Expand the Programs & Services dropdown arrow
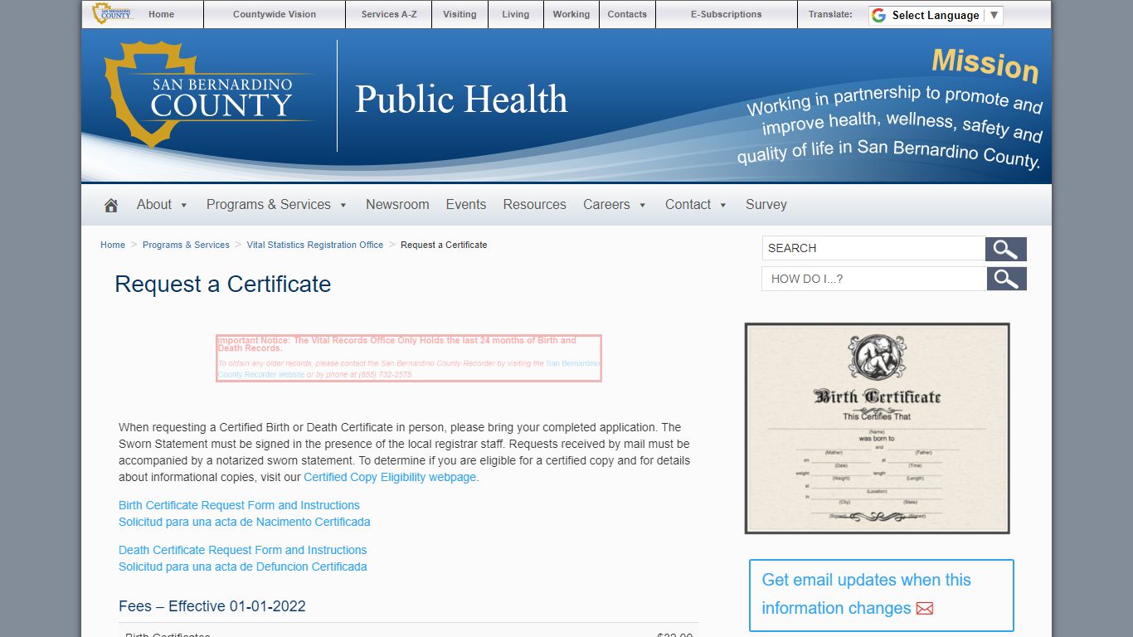The height and width of the screenshot is (637, 1133). point(343,206)
